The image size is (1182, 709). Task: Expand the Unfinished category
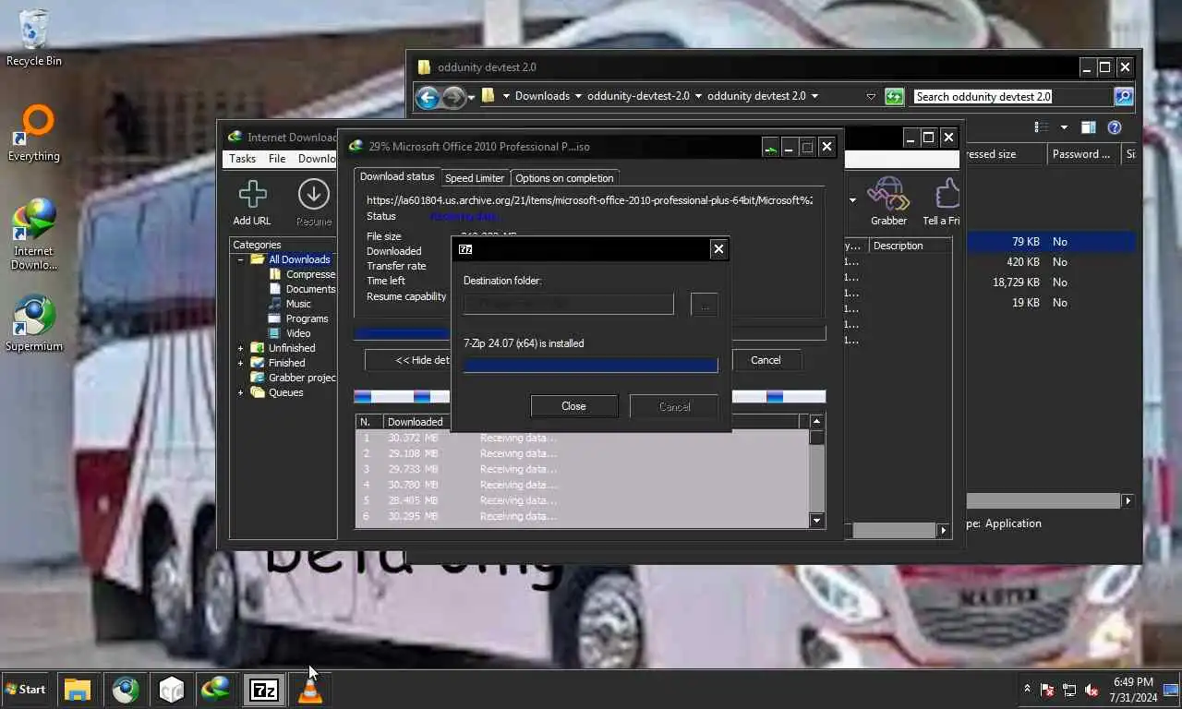(x=241, y=348)
